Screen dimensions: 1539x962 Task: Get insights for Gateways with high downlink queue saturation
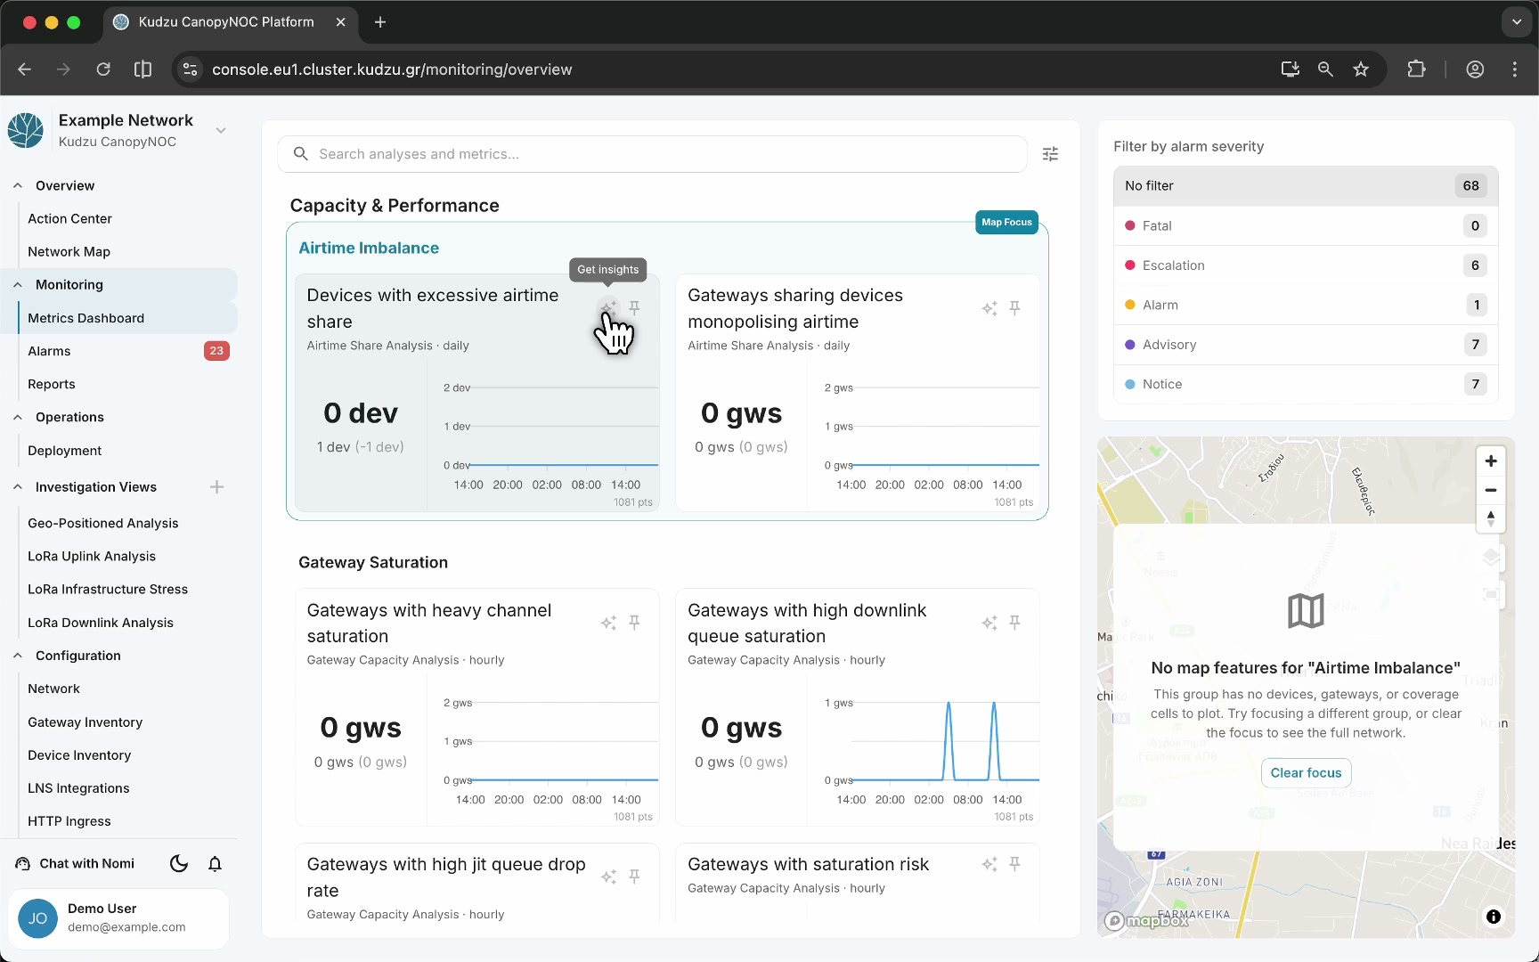point(989,623)
